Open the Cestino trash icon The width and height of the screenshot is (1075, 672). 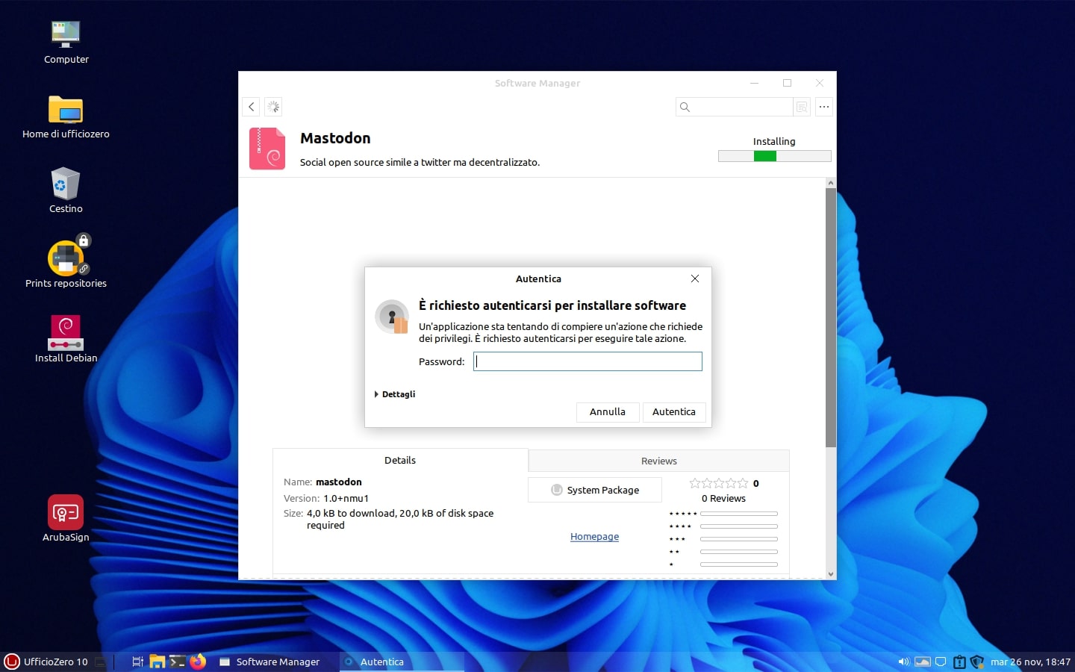click(x=66, y=191)
